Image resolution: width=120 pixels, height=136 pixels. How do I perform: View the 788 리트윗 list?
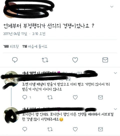click(11, 46)
